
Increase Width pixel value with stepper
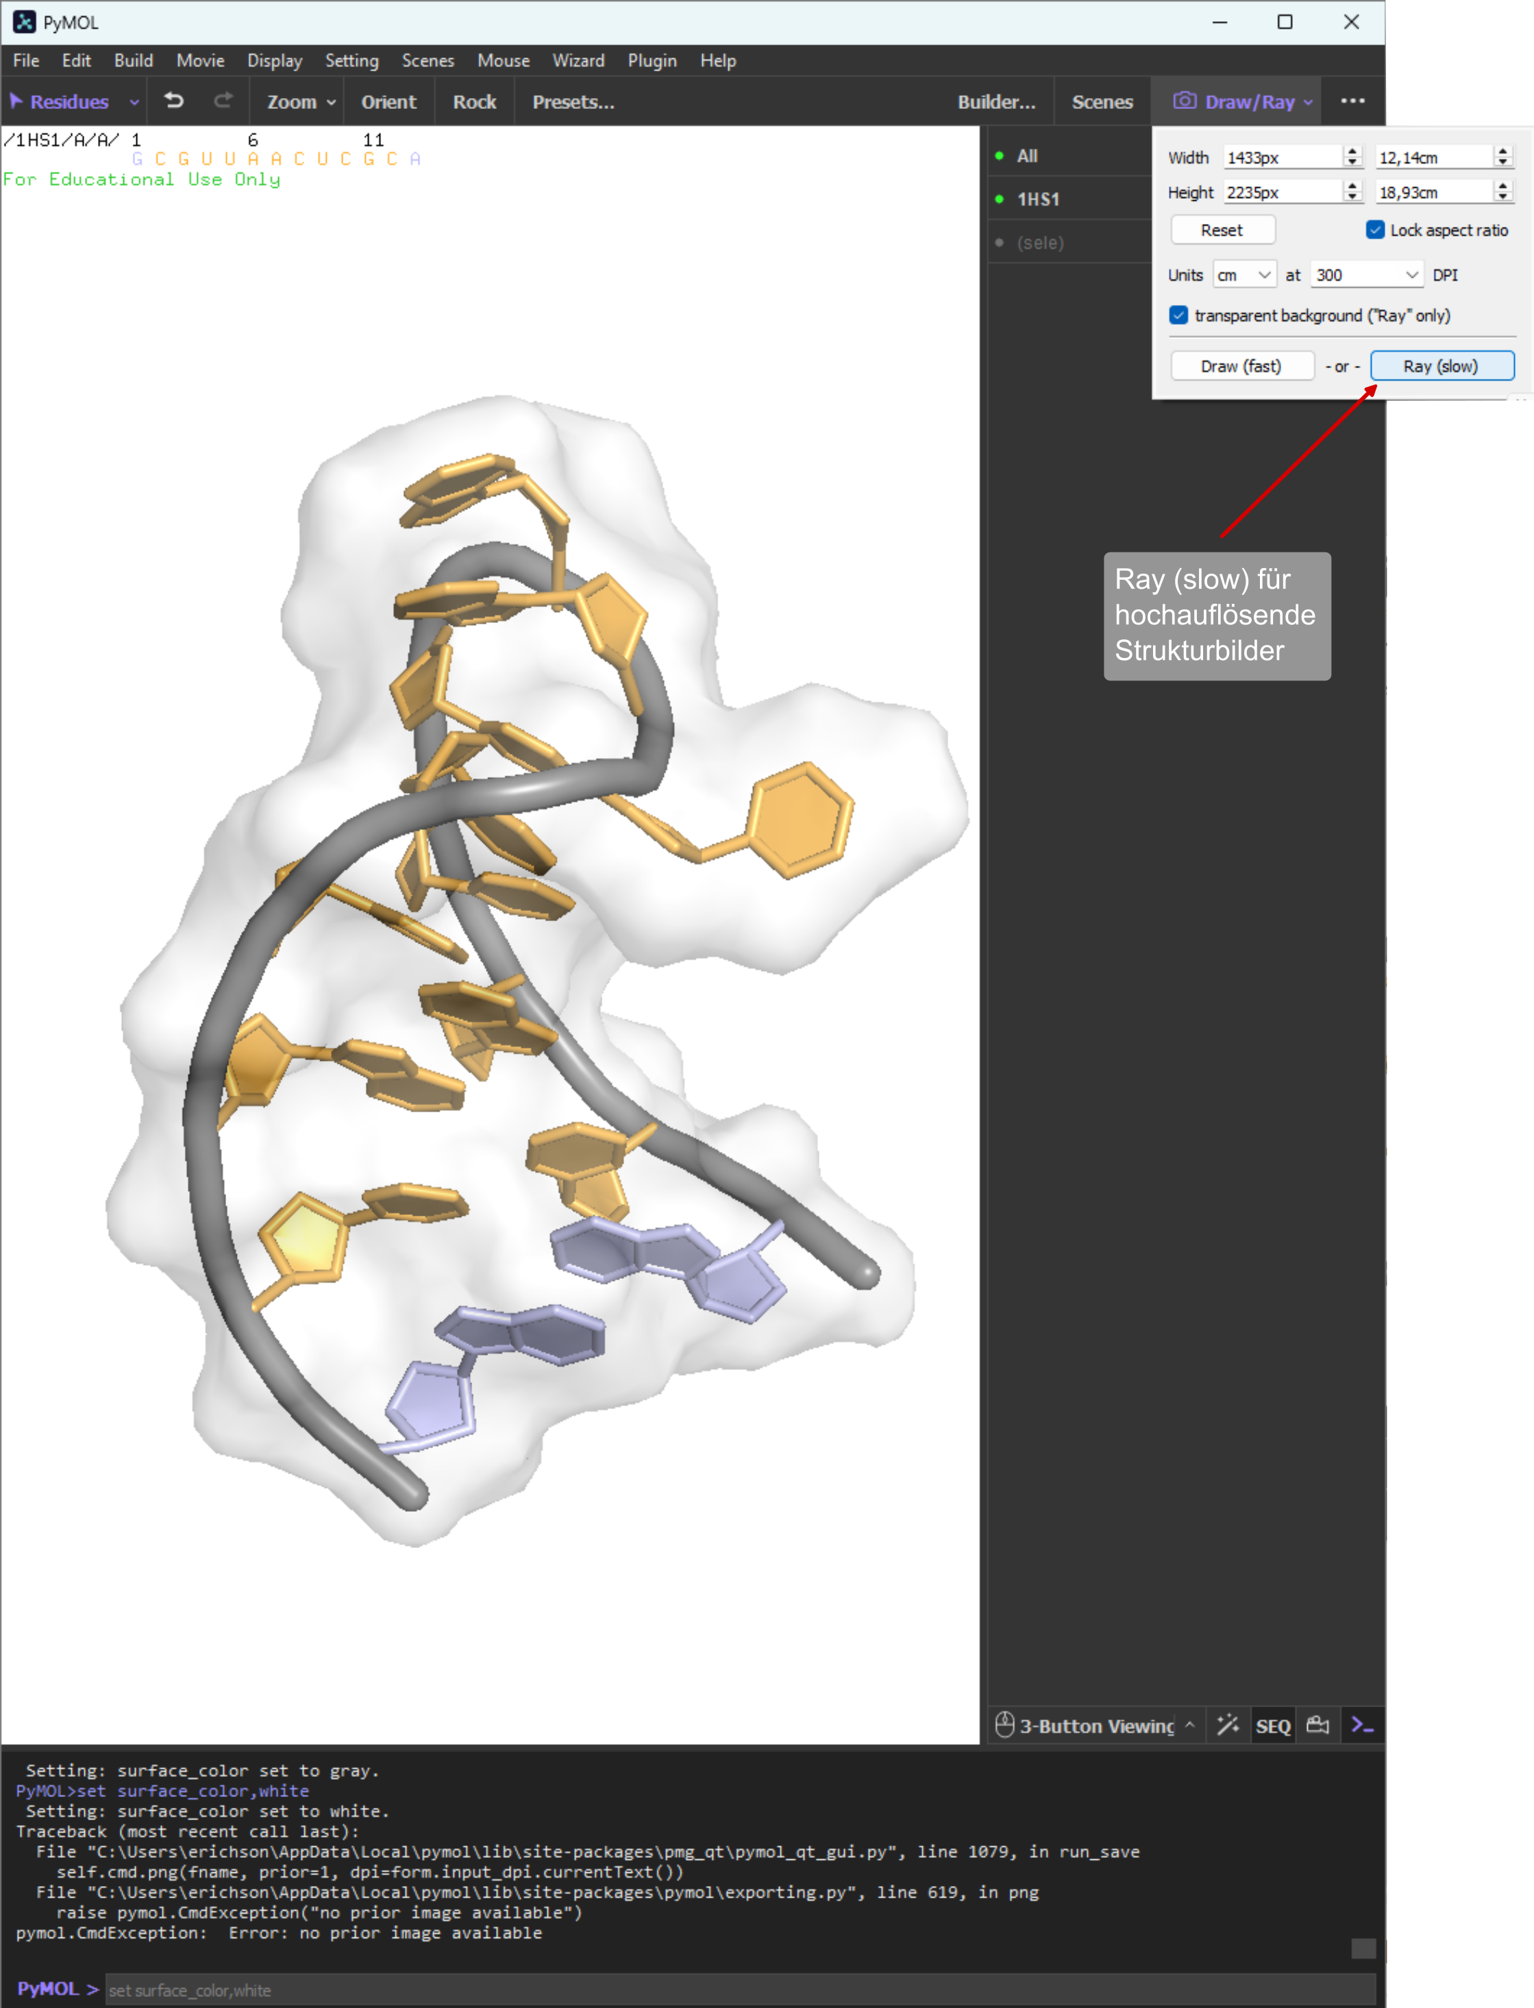point(1352,151)
